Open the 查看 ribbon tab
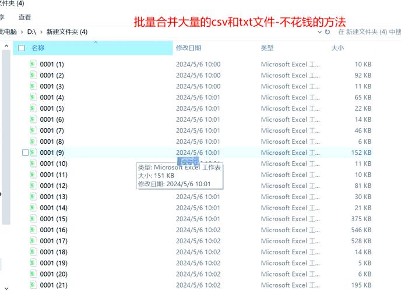 coord(24,17)
